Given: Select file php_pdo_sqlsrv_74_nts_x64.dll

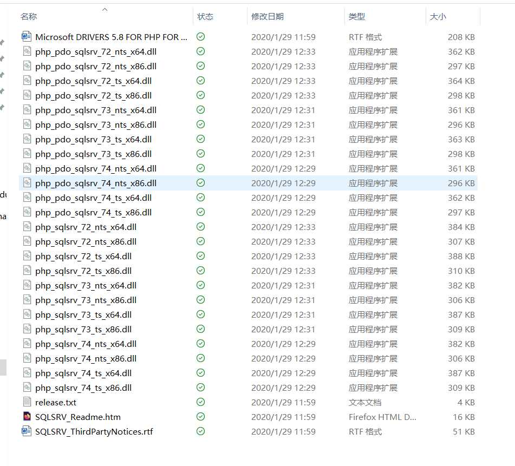Looking at the screenshot, I should point(96,169).
